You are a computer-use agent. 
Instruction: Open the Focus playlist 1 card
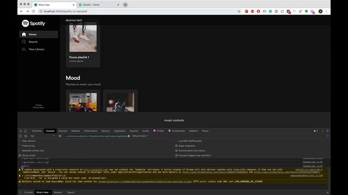point(83,44)
